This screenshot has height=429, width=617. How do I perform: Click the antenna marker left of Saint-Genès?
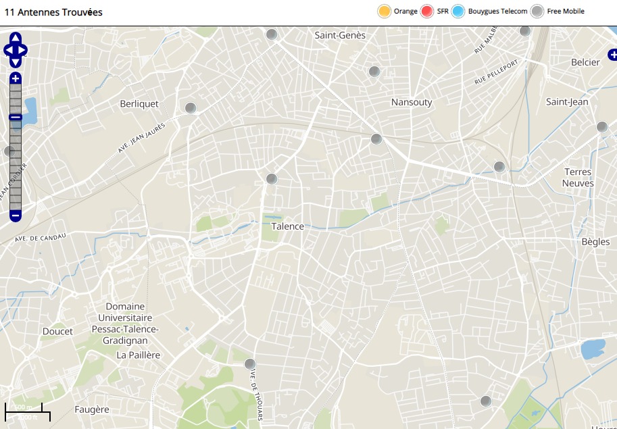coord(272,34)
